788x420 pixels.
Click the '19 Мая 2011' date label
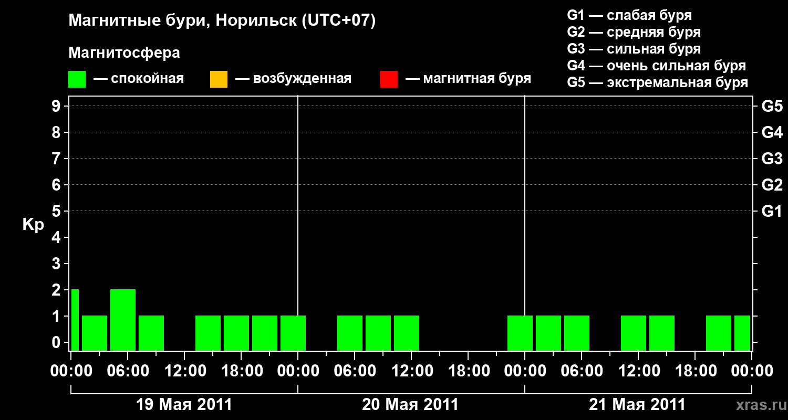(184, 405)
